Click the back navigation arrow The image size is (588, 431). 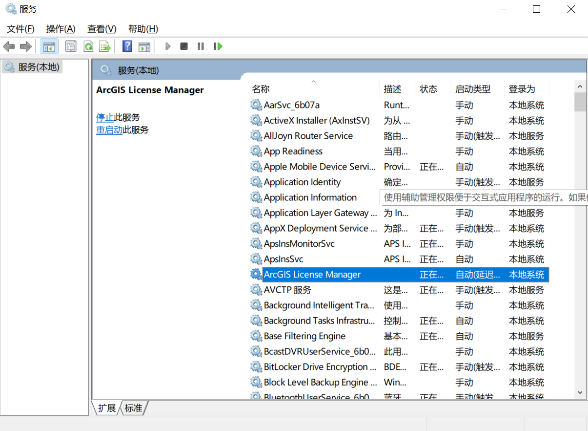8,46
